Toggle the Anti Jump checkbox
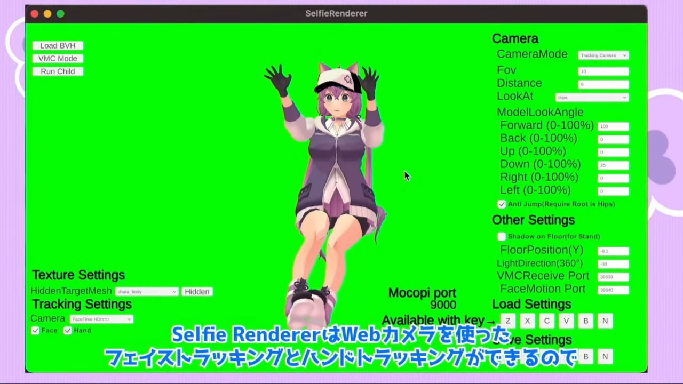This screenshot has width=683, height=384. tap(502, 204)
